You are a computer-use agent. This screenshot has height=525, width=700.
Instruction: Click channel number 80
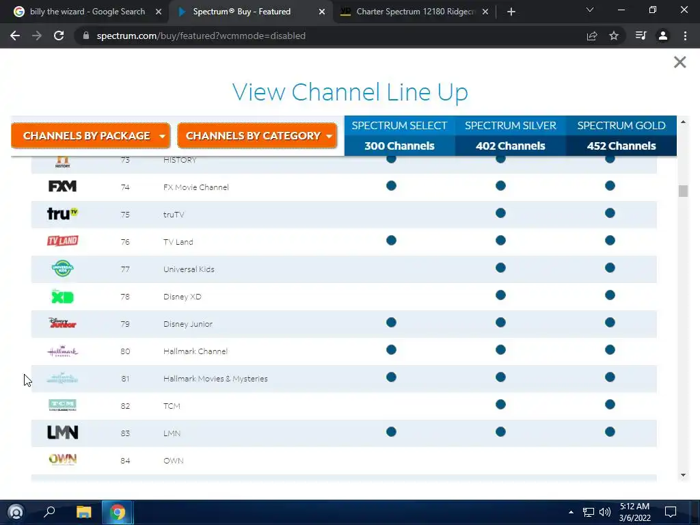tap(125, 351)
